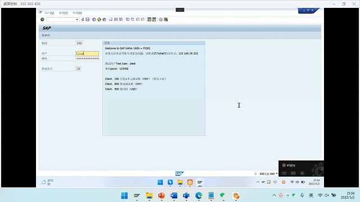Click the Print icon in SAP toolbar
Viewport: 360px width, 202px height.
click(111, 20)
